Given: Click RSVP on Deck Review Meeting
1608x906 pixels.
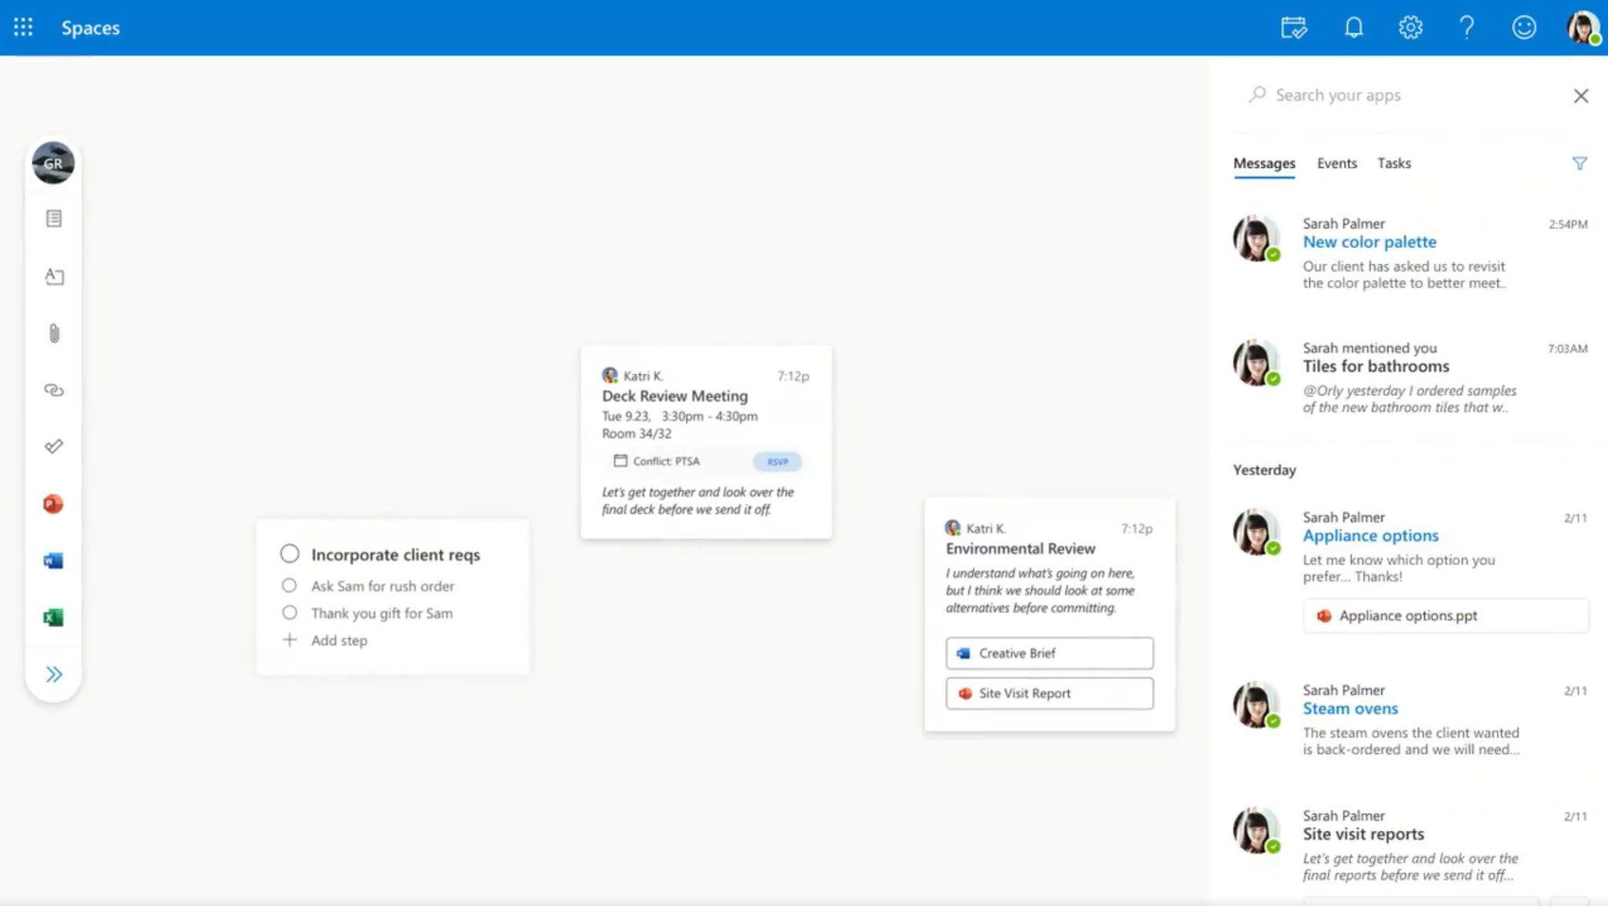Looking at the screenshot, I should pyautogui.click(x=777, y=461).
